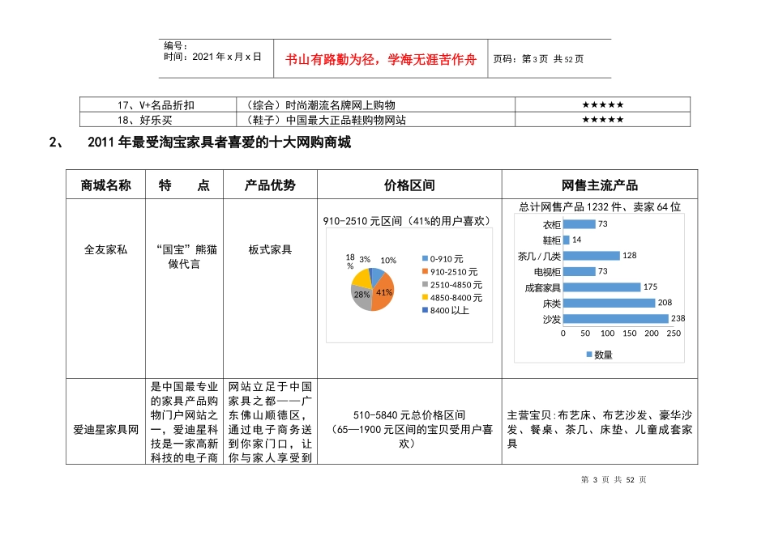Click the 床类 bar valued 208
Image resolution: width=770 pixels, height=544 pixels.
[609, 303]
